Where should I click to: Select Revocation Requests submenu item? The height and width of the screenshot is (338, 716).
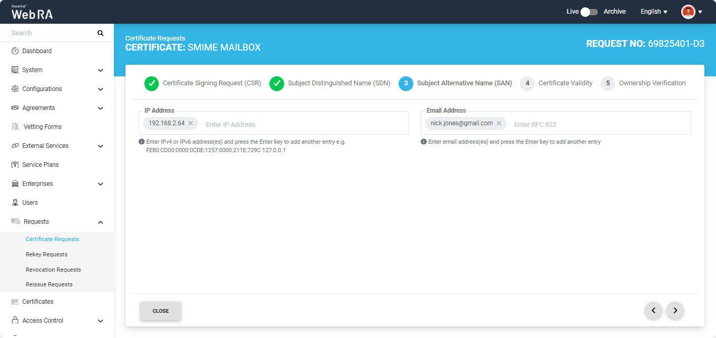click(x=53, y=270)
